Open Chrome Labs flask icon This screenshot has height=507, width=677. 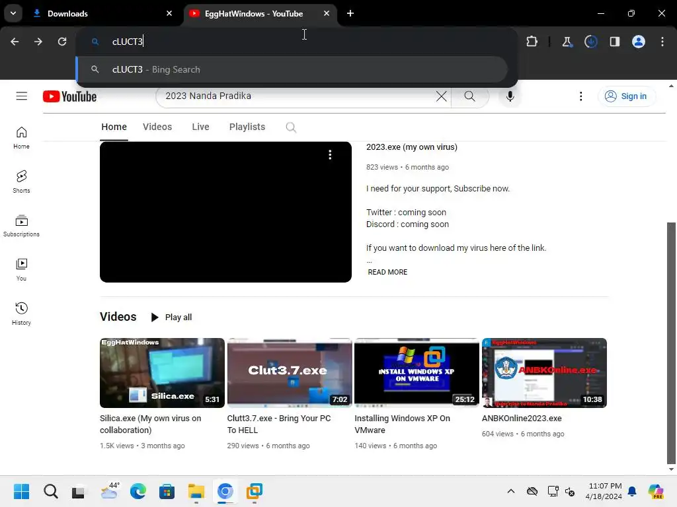[x=567, y=42]
